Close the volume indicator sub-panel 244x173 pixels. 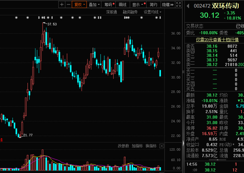tap(161, 146)
